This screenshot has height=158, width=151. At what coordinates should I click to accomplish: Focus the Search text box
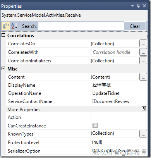pos(81,26)
